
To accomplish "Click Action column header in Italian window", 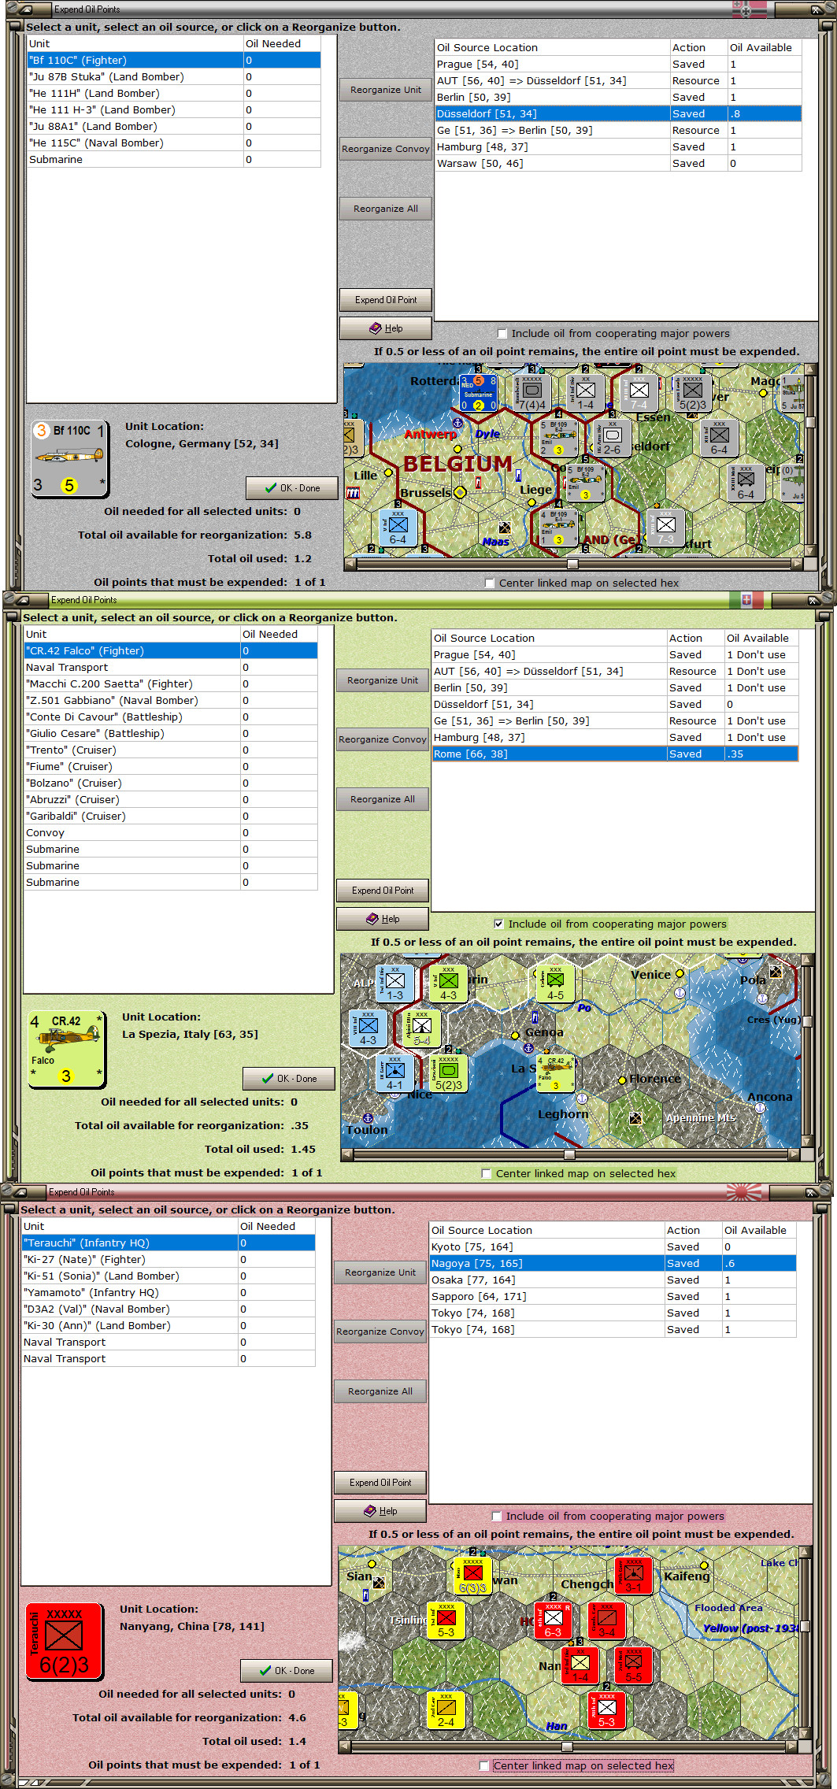I will click(695, 639).
